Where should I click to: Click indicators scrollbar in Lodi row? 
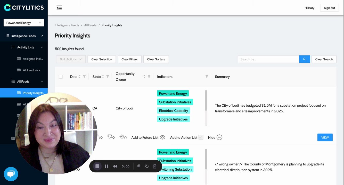[206, 101]
